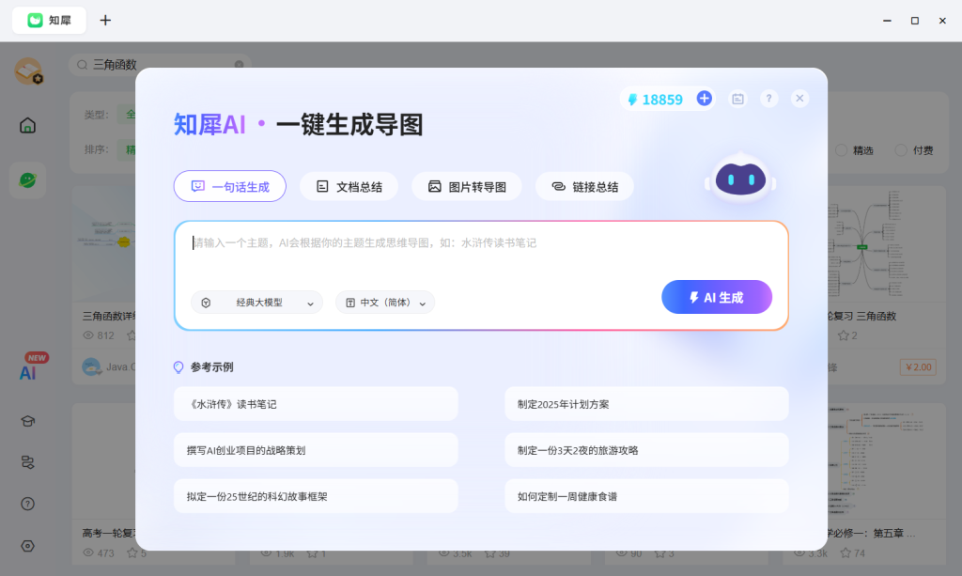Choose the 撰写AI创业项目的战略策划 example
This screenshot has height=576, width=962.
[x=316, y=450]
